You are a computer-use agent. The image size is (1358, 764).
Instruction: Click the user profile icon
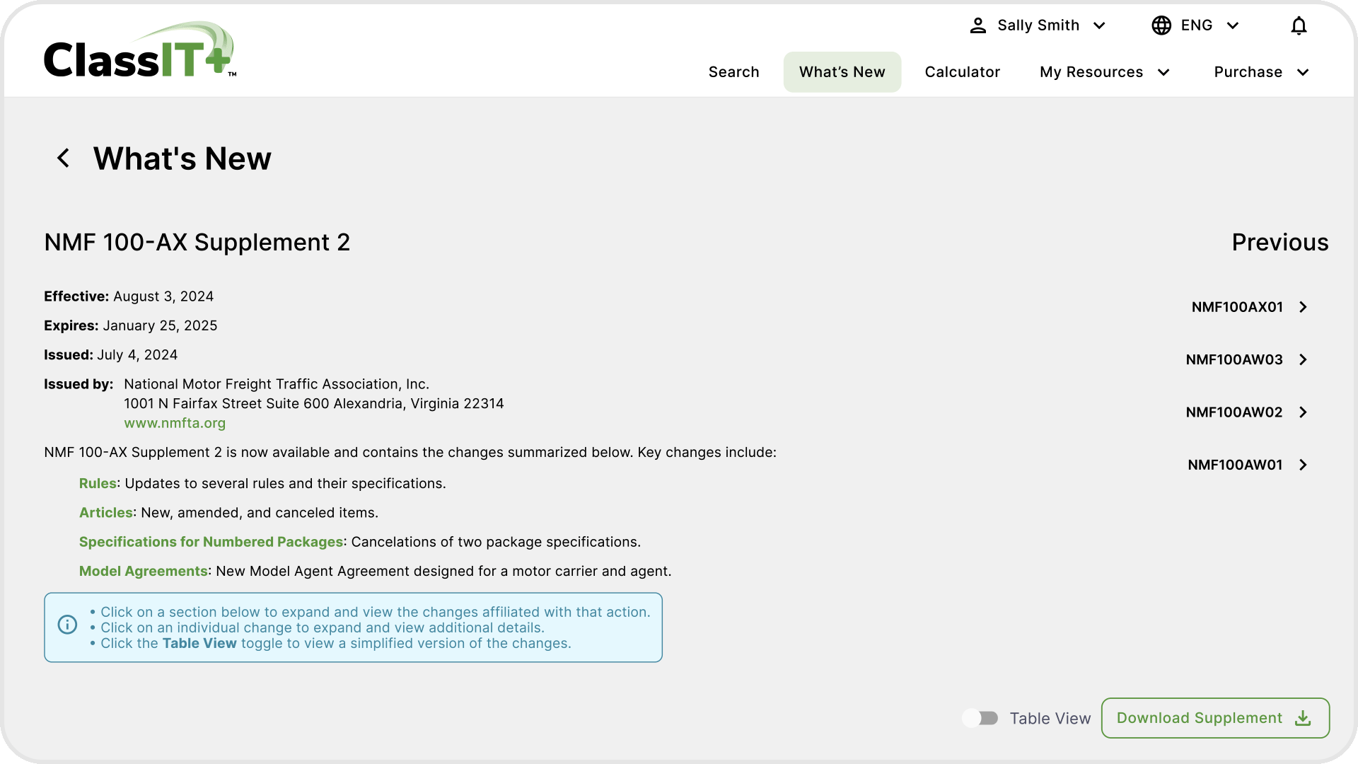(977, 26)
